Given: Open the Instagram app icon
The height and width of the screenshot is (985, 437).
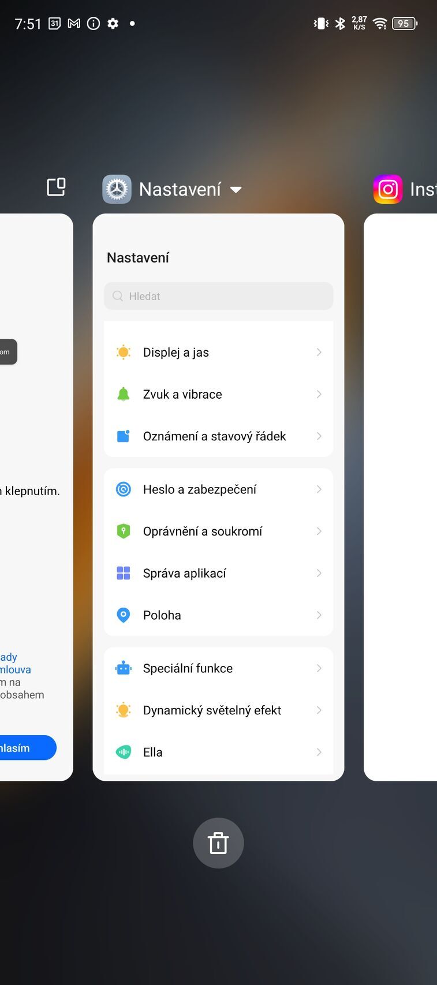Looking at the screenshot, I should point(388,189).
